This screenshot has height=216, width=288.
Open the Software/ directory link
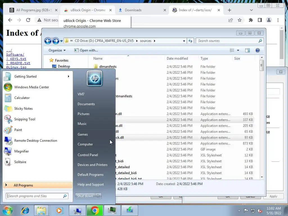[15, 55]
